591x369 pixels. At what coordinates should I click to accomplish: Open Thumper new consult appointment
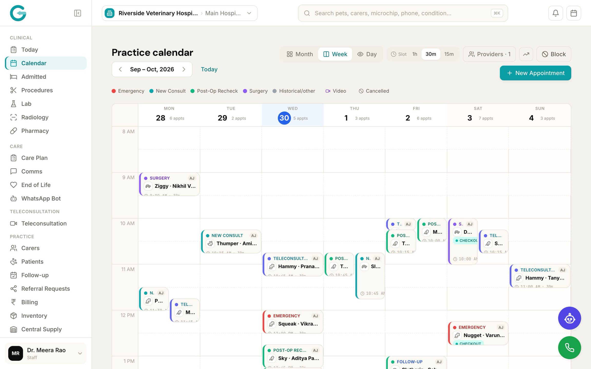point(231,242)
